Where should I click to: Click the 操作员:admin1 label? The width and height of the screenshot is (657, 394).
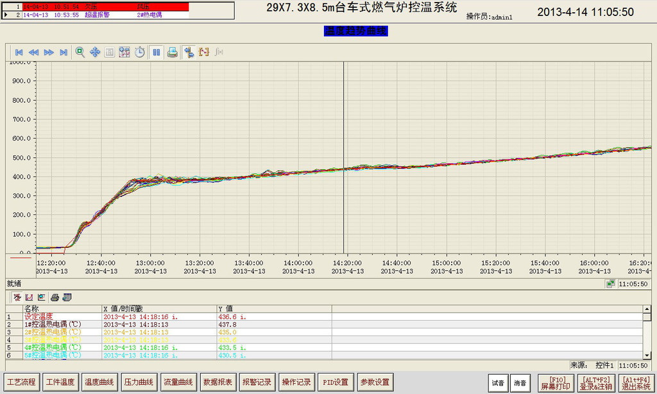[489, 17]
